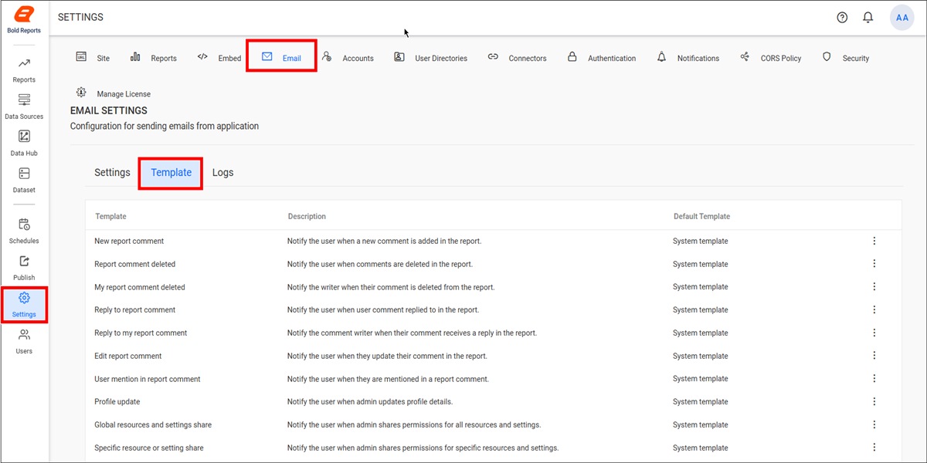Open the CORS Policy settings tab

[770, 58]
